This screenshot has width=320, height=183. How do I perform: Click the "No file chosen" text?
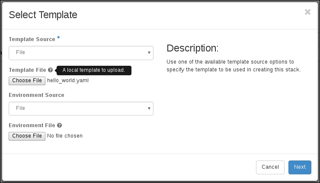65,136
